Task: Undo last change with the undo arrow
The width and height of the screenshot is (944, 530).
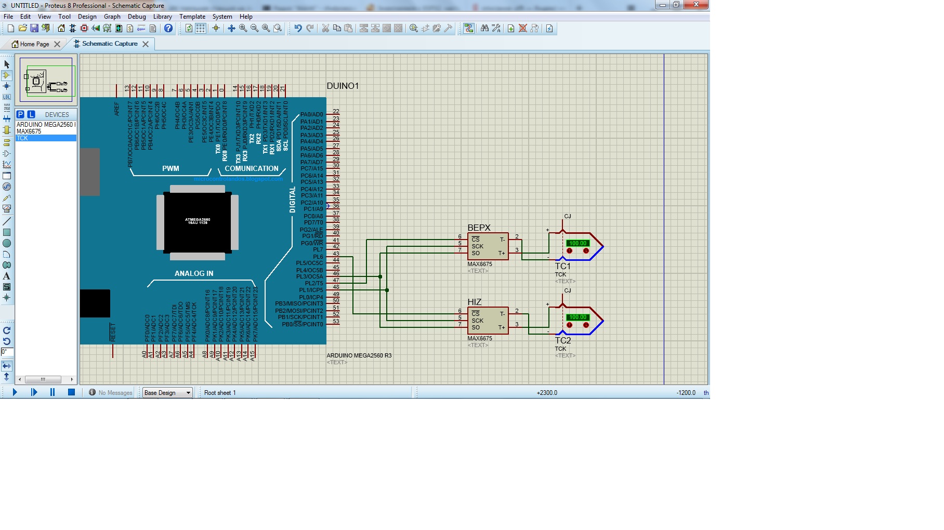Action: tap(298, 28)
